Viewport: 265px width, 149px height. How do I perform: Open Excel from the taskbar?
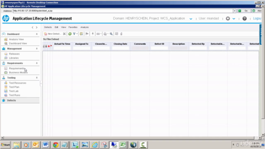tap(123, 145)
